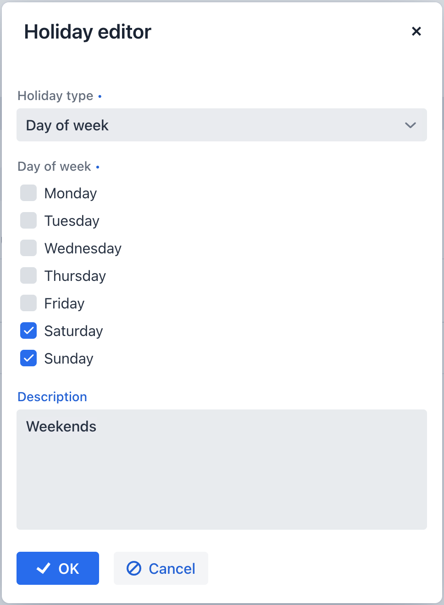The image size is (444, 605).
Task: Enable the Friday checkbox
Action: [28, 303]
